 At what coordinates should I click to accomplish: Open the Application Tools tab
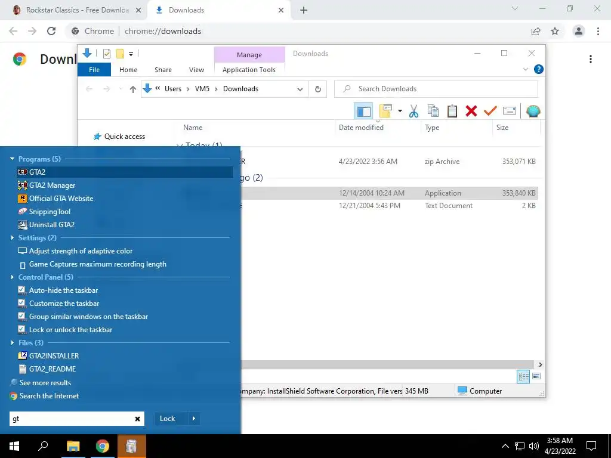point(249,70)
